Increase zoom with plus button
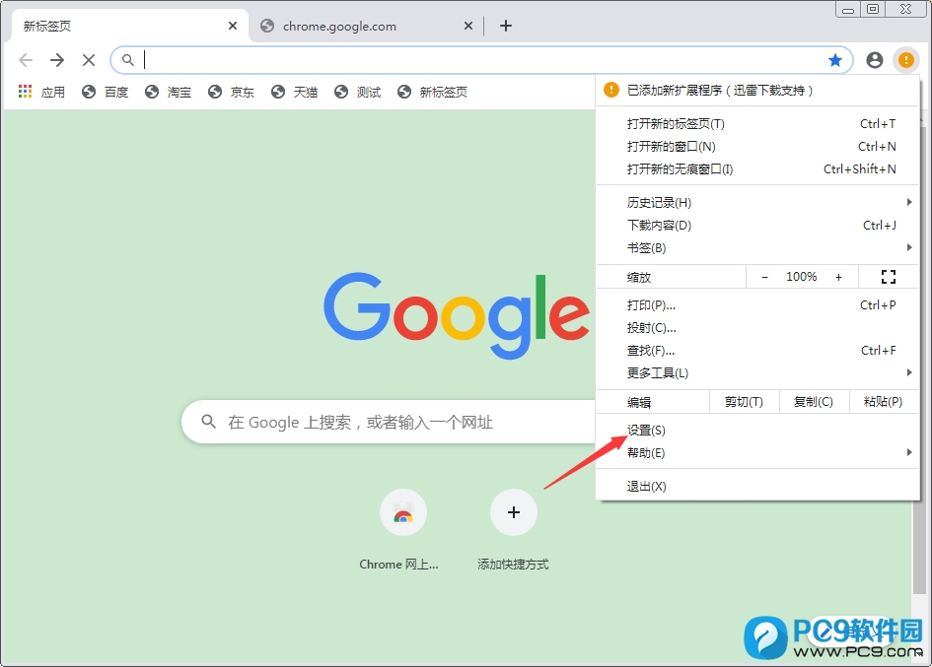 pos(838,277)
